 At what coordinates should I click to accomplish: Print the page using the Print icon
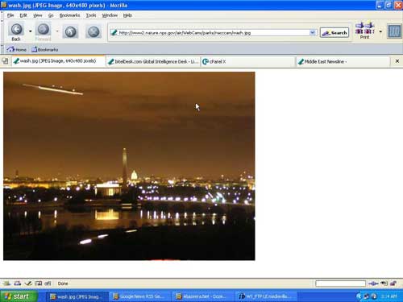pos(365,31)
